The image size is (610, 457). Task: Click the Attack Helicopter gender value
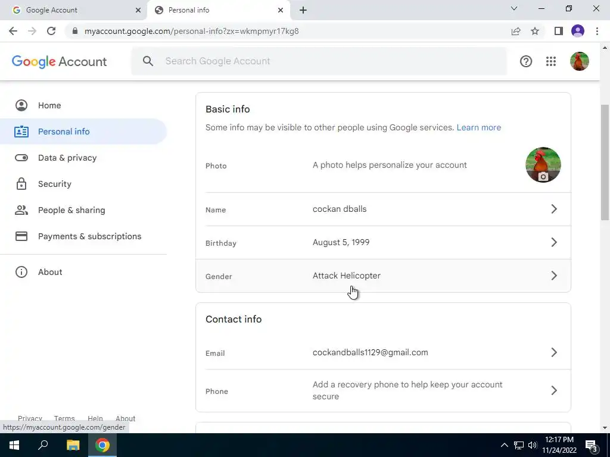click(x=347, y=276)
